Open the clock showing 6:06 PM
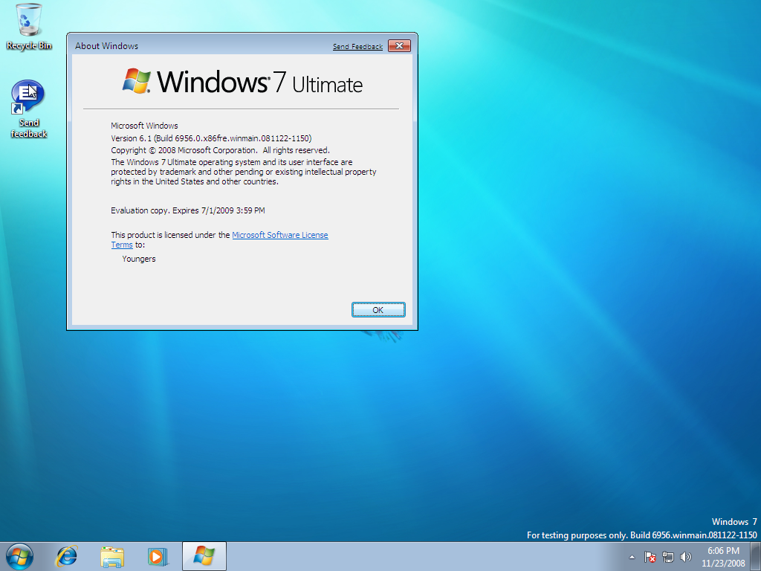The image size is (761, 571). pos(723,557)
